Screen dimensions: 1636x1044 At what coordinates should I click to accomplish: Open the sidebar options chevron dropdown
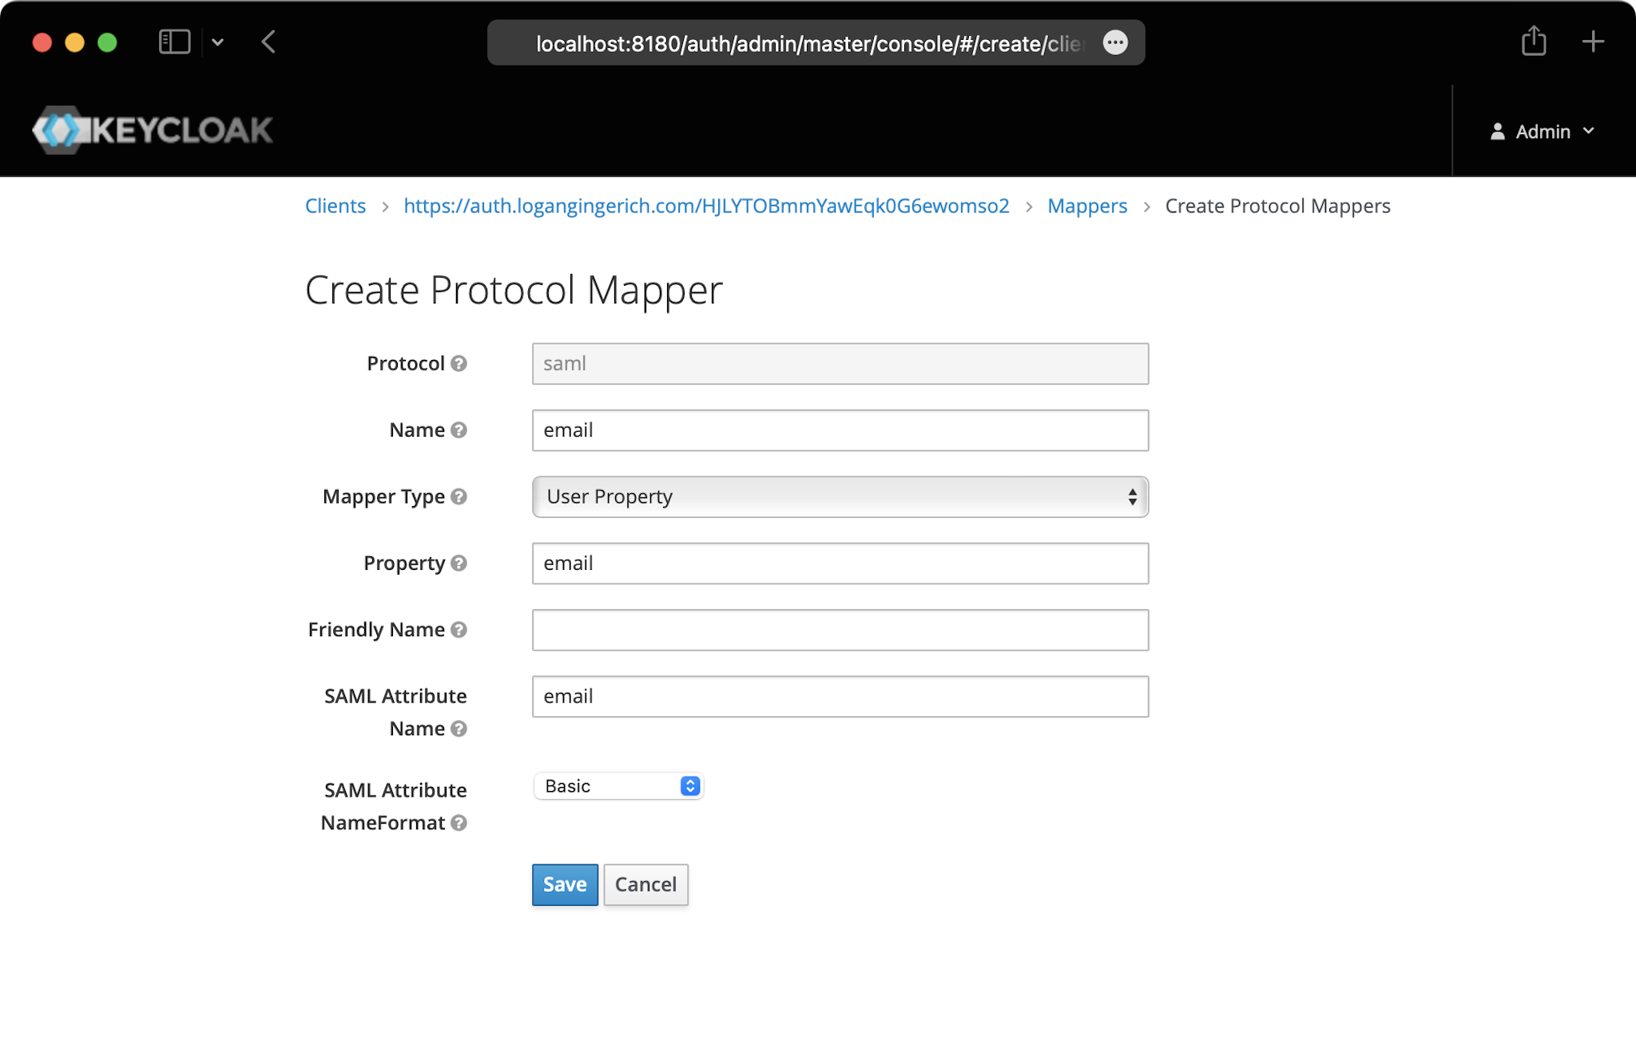[x=218, y=42]
